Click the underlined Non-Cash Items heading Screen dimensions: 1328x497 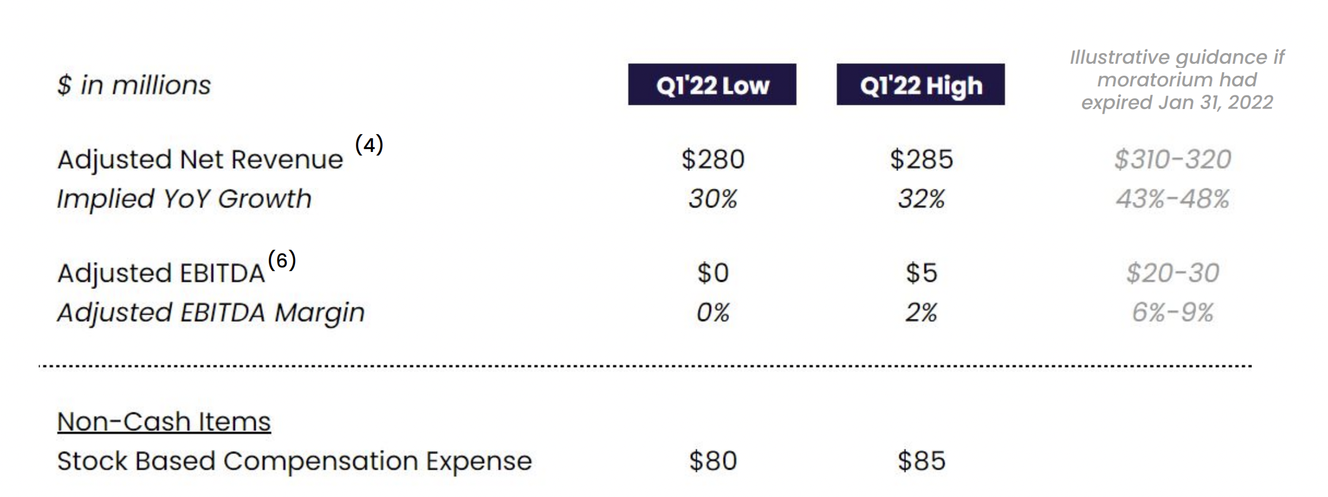[x=164, y=422]
